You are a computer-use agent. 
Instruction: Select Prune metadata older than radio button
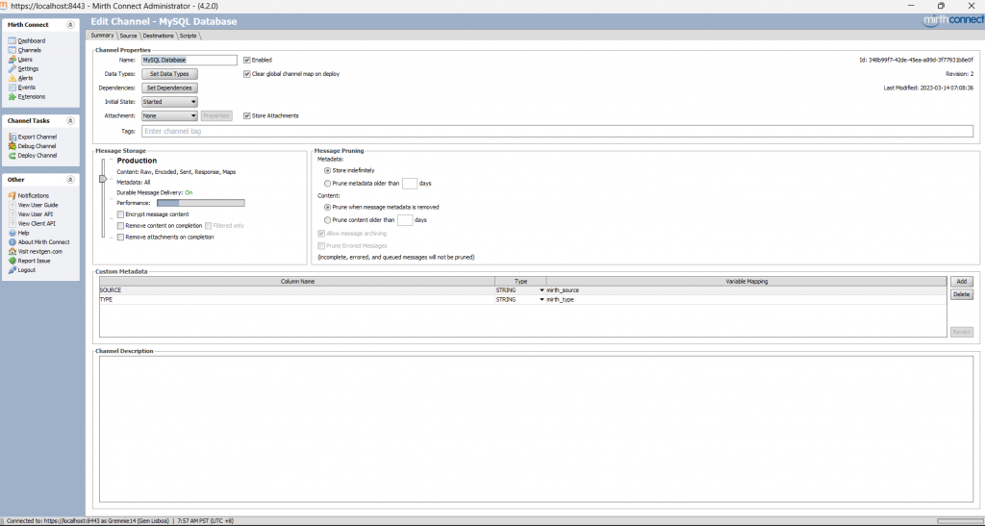coord(327,184)
